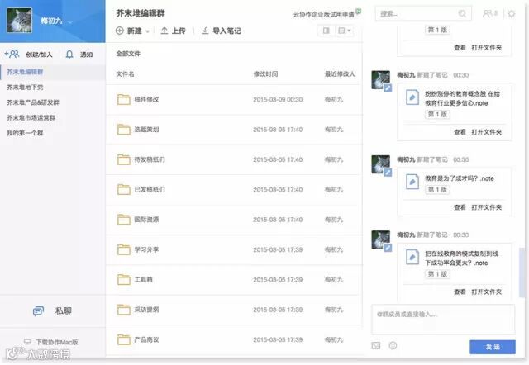Click the 通知 label
This screenshot has width=529, height=365.
pyautogui.click(x=86, y=55)
